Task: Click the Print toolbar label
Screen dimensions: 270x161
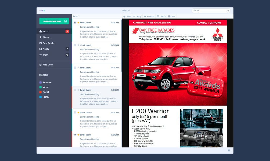Action: pyautogui.click(x=173, y=17)
